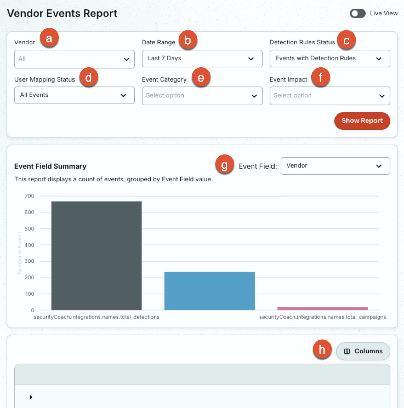
Task: Open the Vendor dropdown
Action: tap(75, 59)
